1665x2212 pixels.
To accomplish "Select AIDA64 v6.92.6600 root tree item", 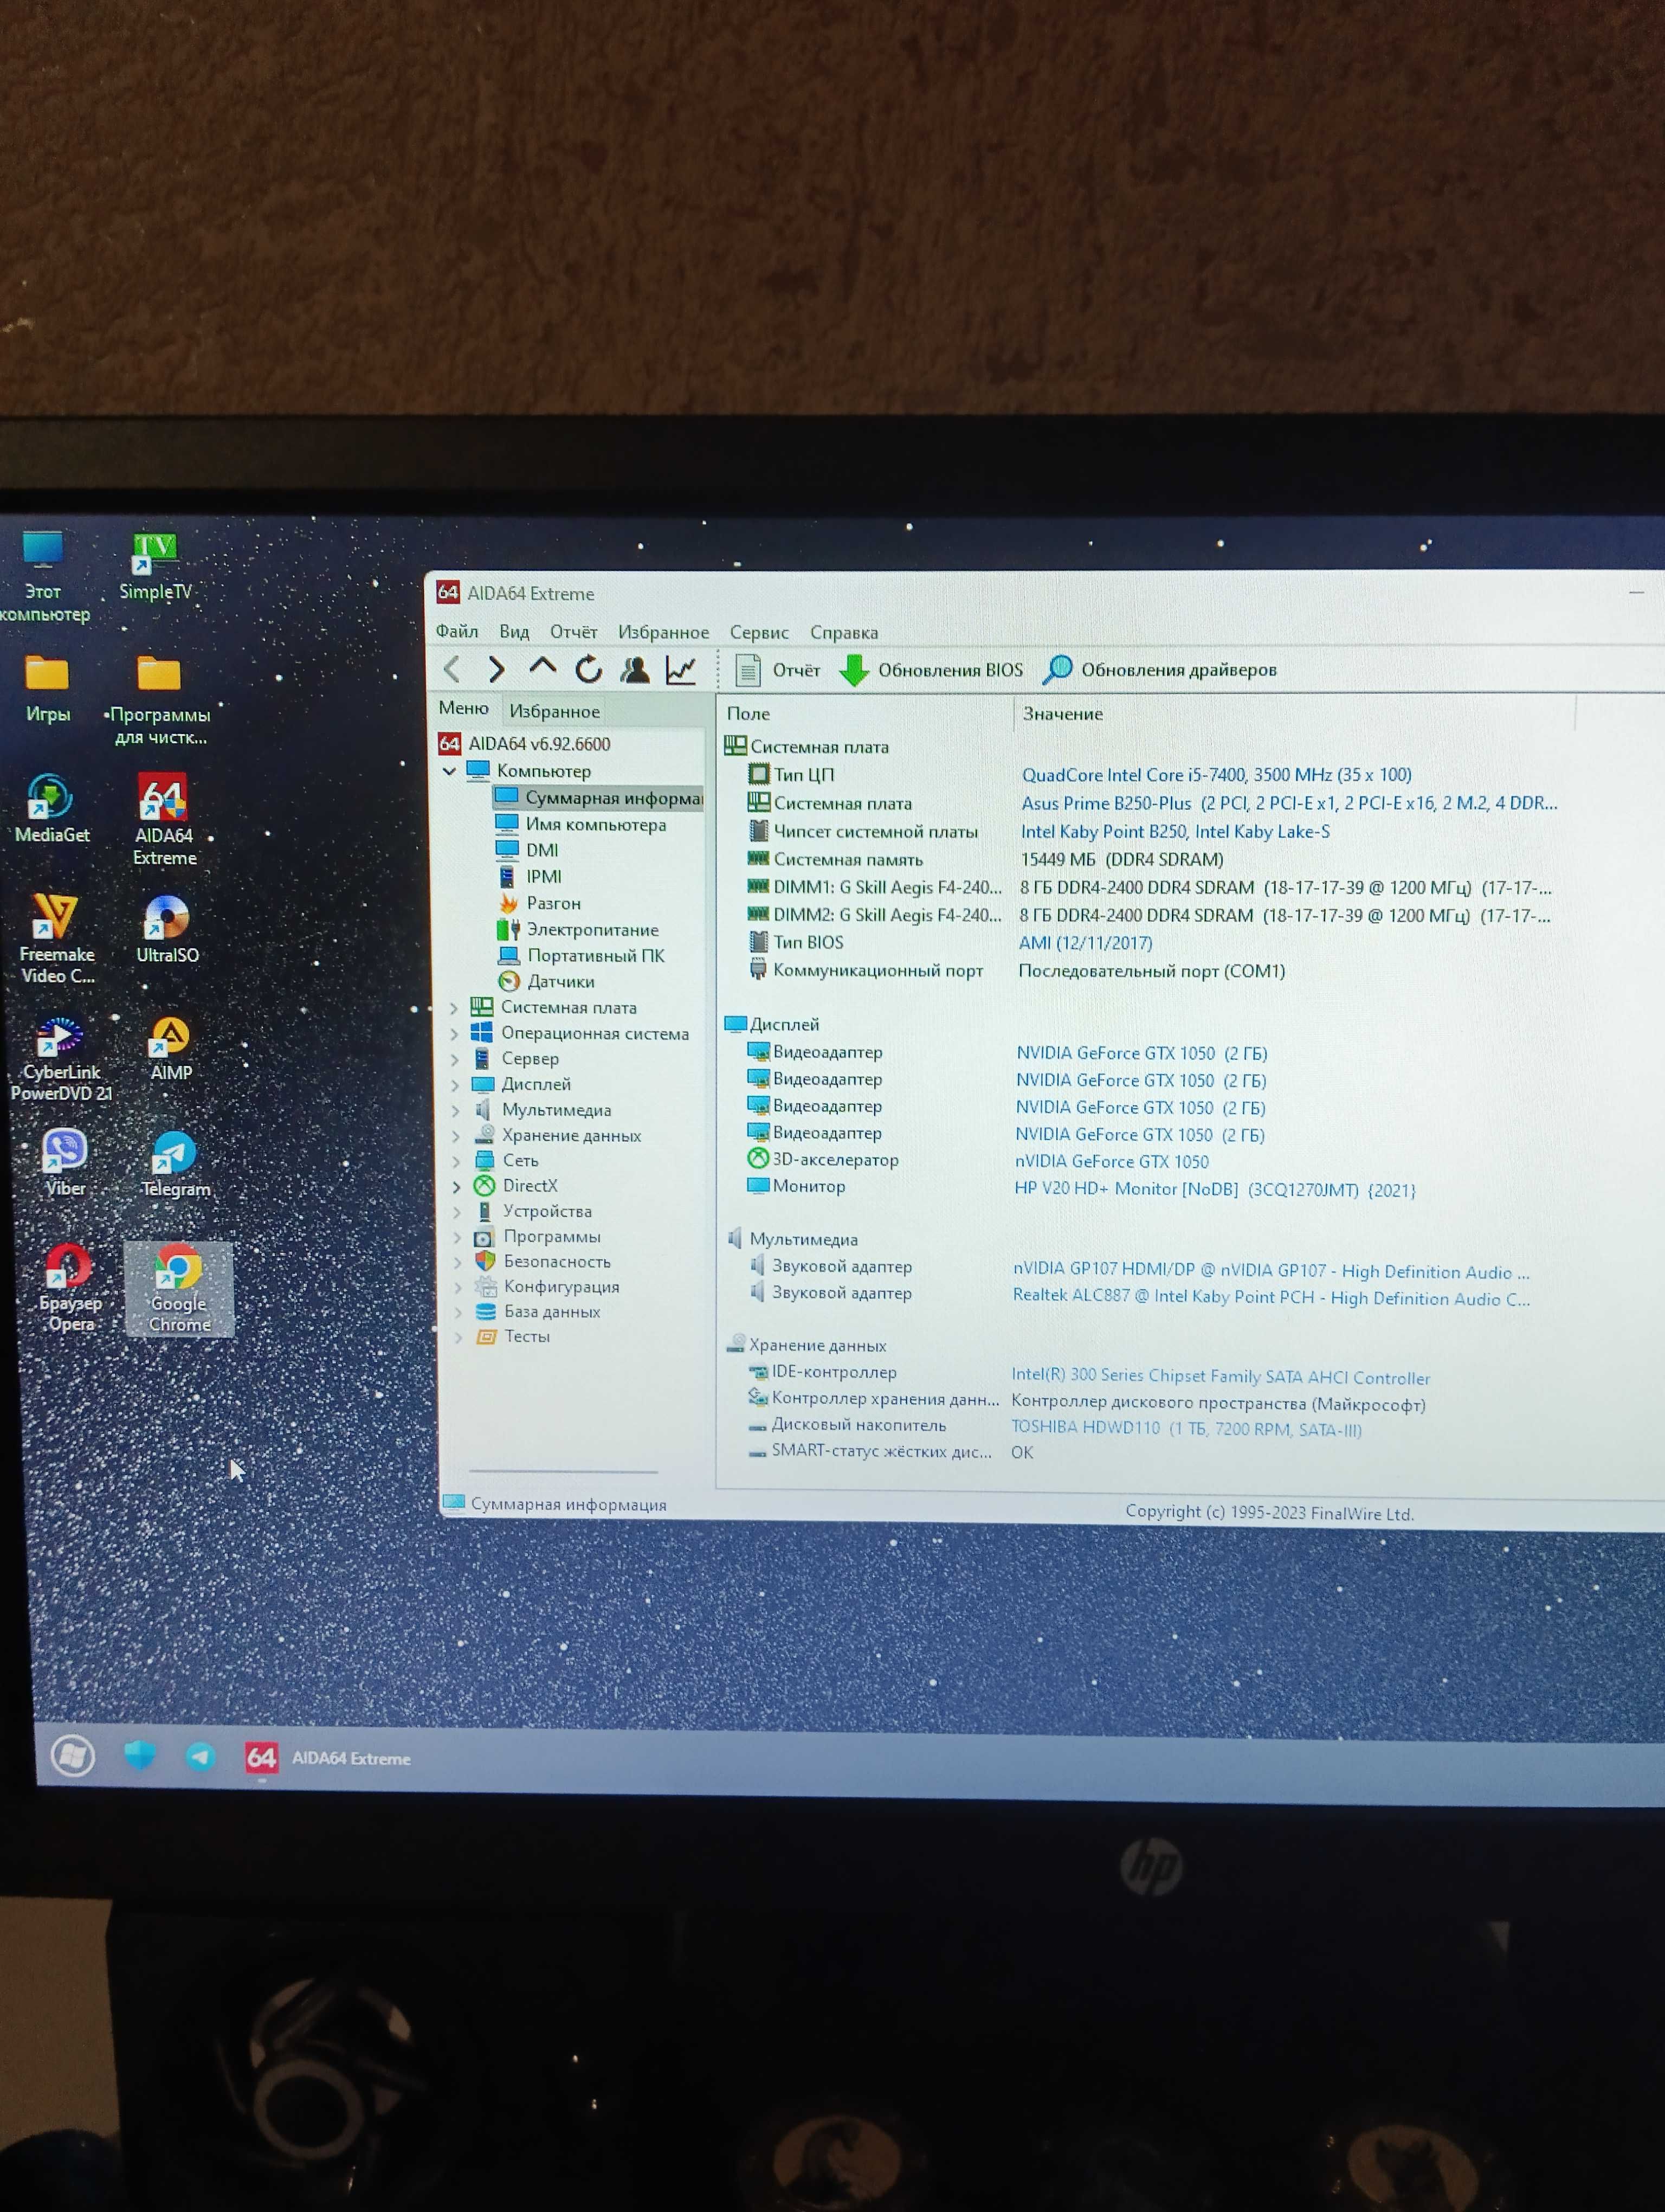I will point(525,744).
